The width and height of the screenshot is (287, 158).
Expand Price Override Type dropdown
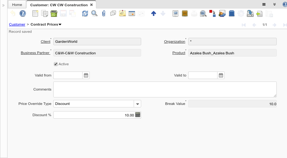coord(137,104)
